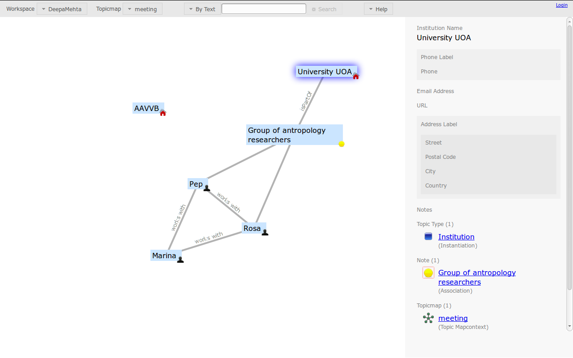Select the AAVVB topic label
Screen dimensions: 573x358
point(147,108)
